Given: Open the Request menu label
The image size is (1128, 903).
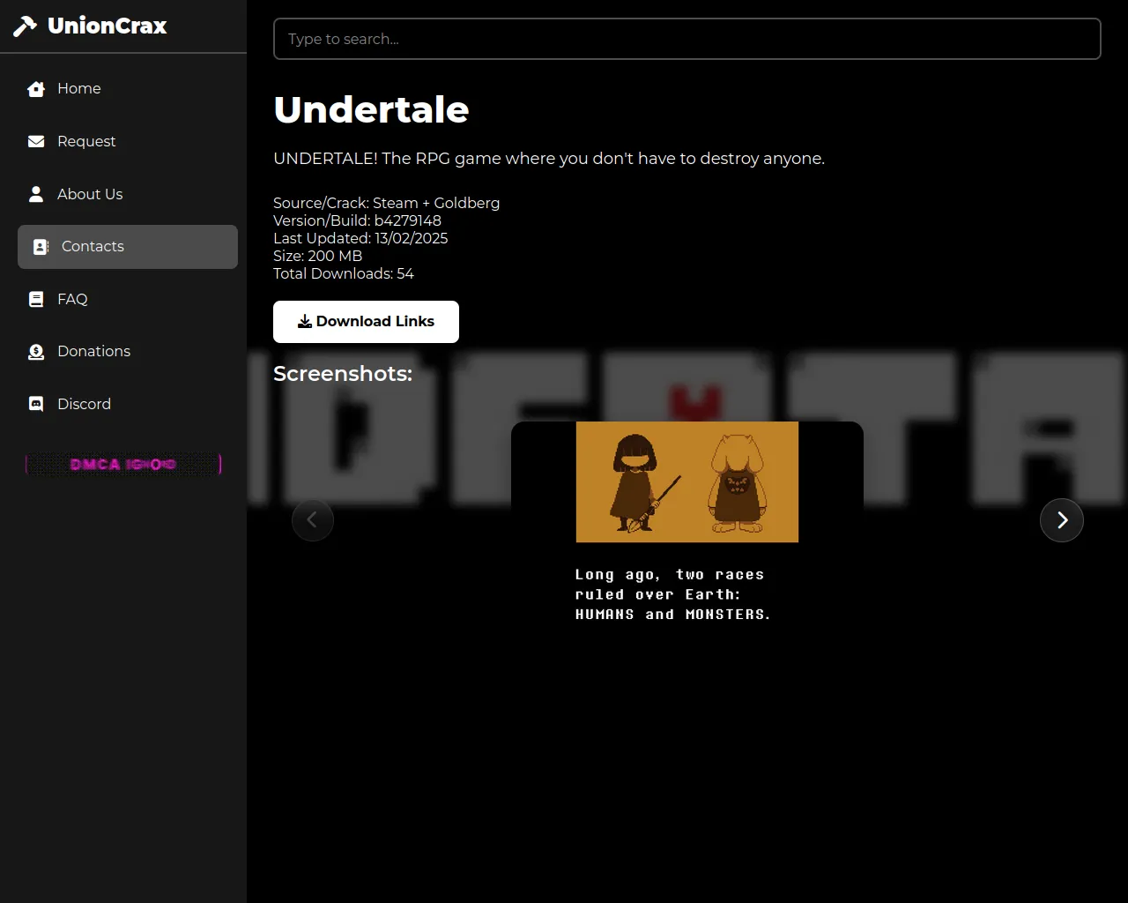Looking at the screenshot, I should coord(86,142).
